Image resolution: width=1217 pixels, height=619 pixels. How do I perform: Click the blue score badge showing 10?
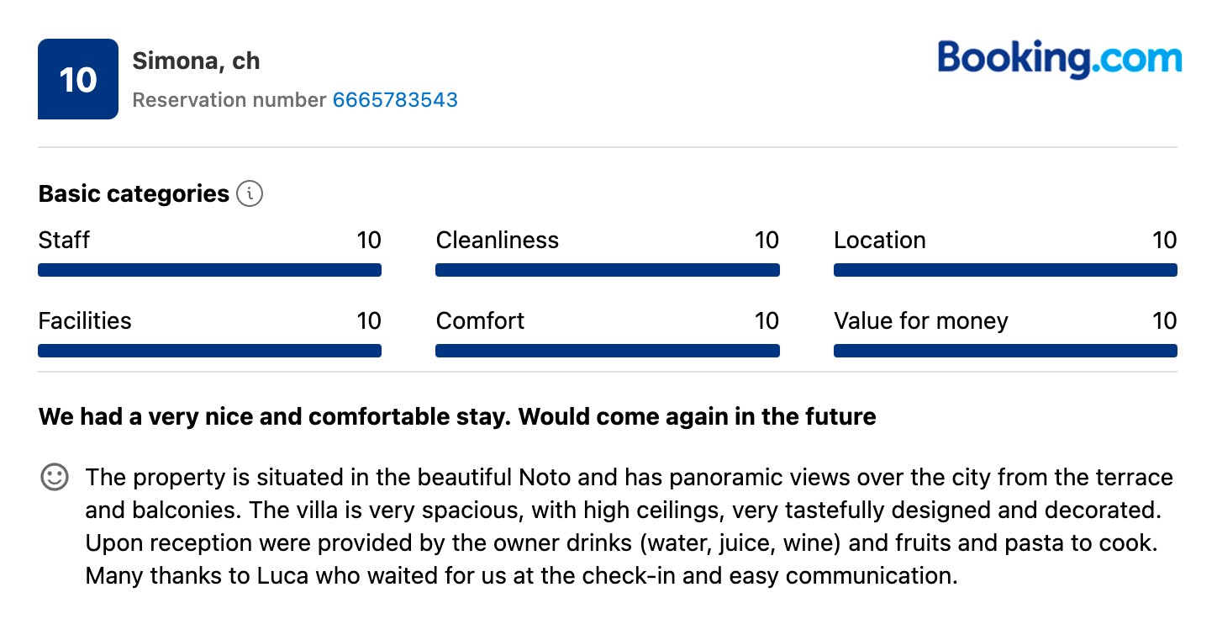tap(78, 79)
